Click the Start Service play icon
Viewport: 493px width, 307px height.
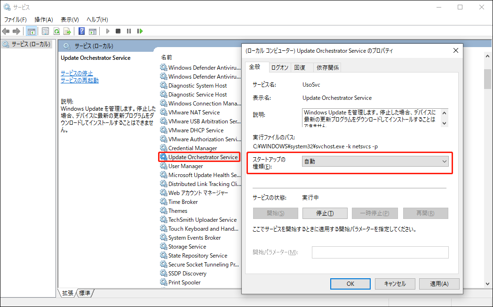pyautogui.click(x=108, y=31)
